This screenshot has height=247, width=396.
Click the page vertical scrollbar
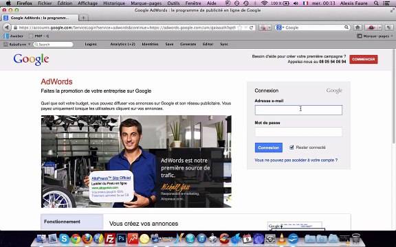coord(394,96)
